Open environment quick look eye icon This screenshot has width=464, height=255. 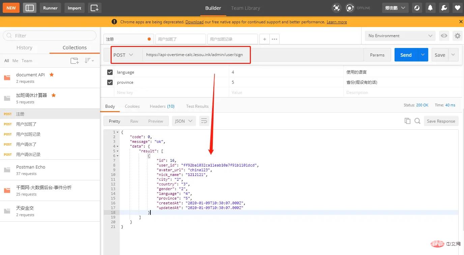pos(444,36)
